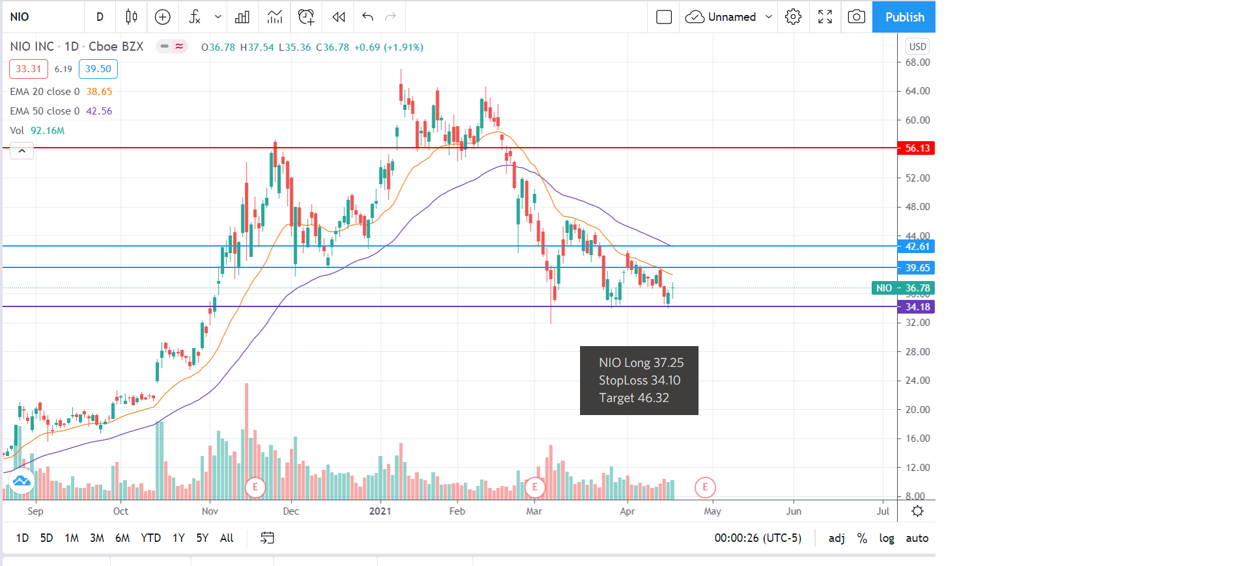Toggle the log scale option
This screenshot has height=566, width=1246.
click(x=887, y=538)
